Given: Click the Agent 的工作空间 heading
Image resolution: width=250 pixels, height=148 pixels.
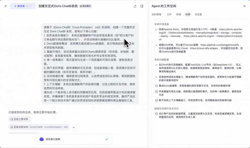Looking at the screenshot, I should pyautogui.click(x=164, y=6).
